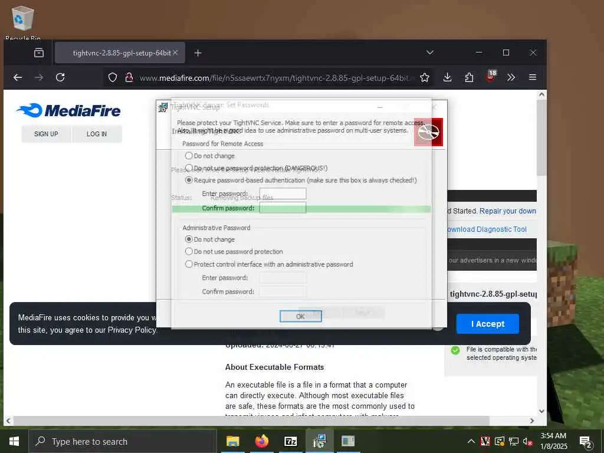Reload the MediaFire page
This screenshot has width=604, height=453.
(x=60, y=77)
